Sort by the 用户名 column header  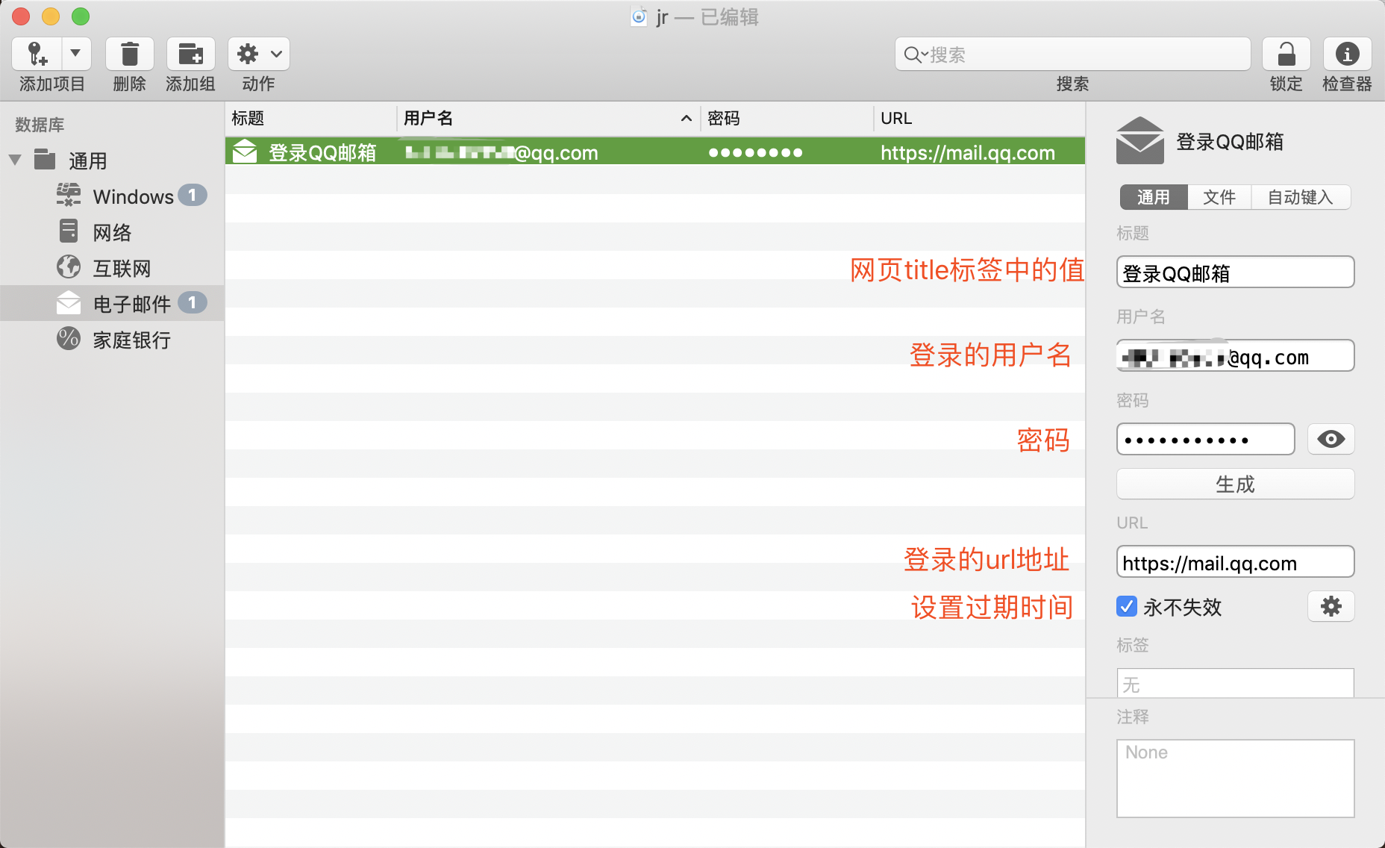click(x=548, y=119)
